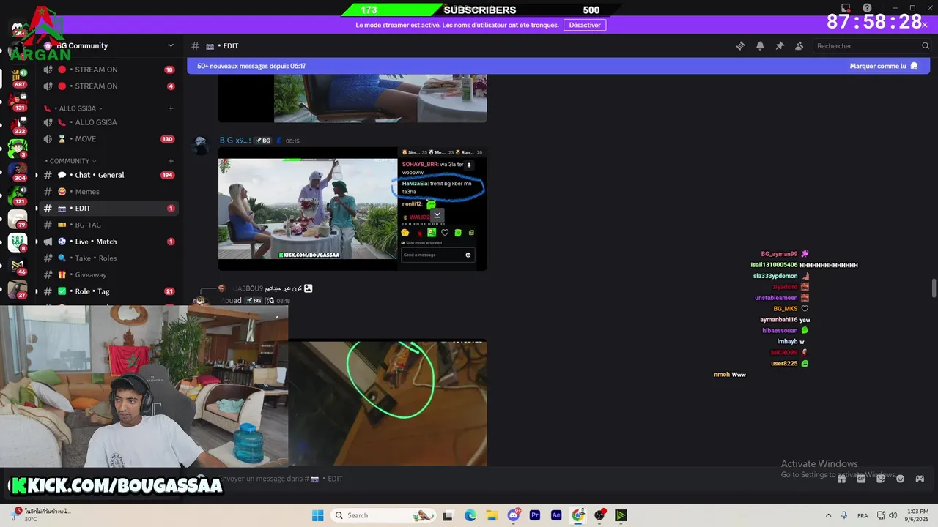Open Windows Start menu
Screen dimensions: 938x527
pyautogui.click(x=317, y=515)
